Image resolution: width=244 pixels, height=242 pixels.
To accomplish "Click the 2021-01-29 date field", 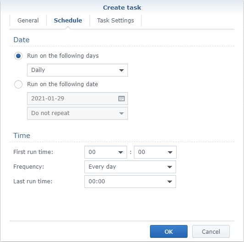I will 78,99.
